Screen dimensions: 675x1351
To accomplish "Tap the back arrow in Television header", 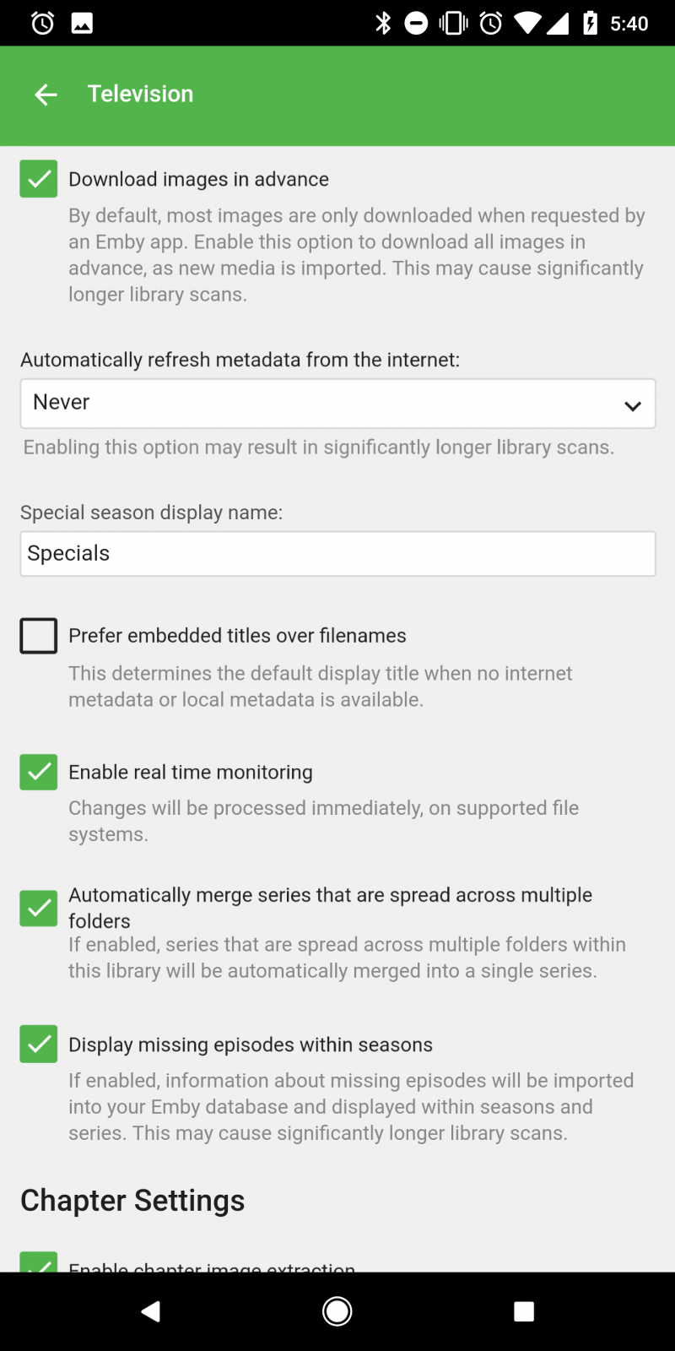I will (x=46, y=95).
